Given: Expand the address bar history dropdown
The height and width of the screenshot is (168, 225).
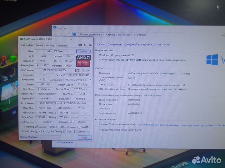Looking at the screenshot, I should pyautogui.click(x=223, y=35).
